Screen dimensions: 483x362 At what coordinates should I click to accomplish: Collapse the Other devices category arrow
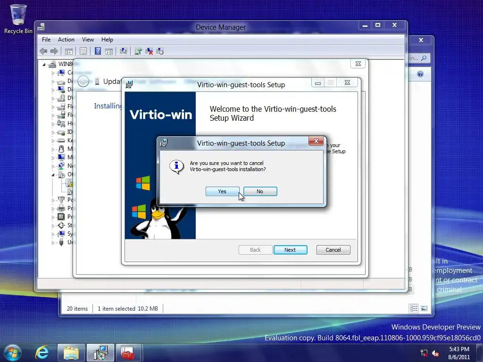[x=53, y=175]
